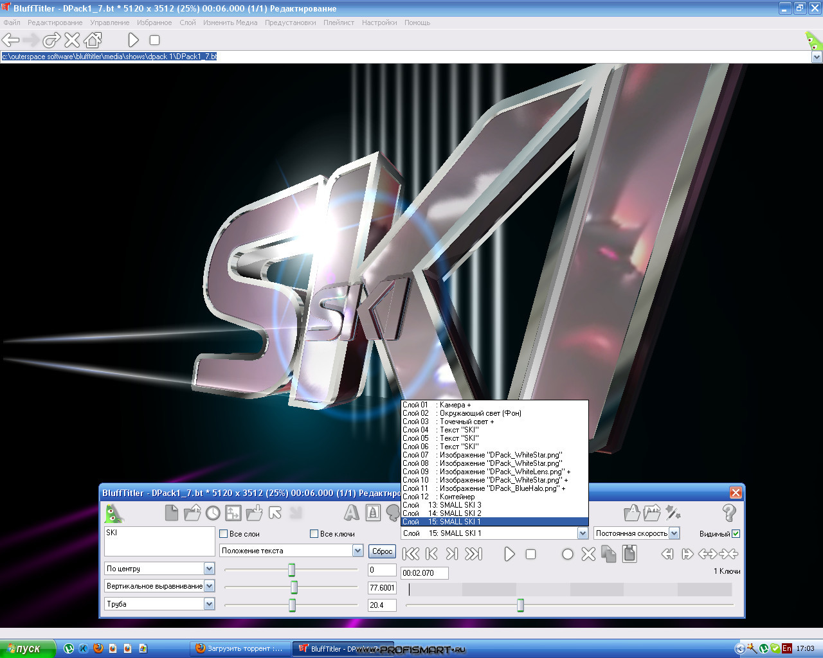Screen dimensions: 823x658
Task: Click the green mascot icon in tool window
Action: pyautogui.click(x=114, y=513)
